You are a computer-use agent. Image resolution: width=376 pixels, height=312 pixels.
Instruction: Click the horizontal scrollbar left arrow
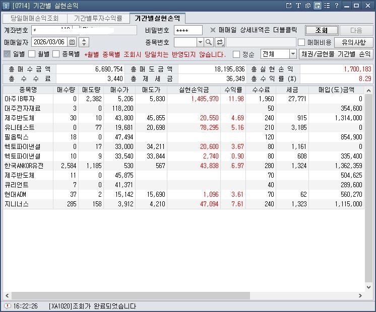[7, 296]
